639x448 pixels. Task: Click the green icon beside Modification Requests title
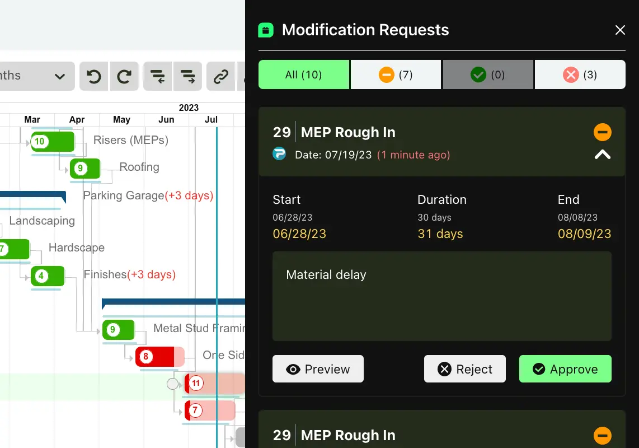tap(265, 30)
